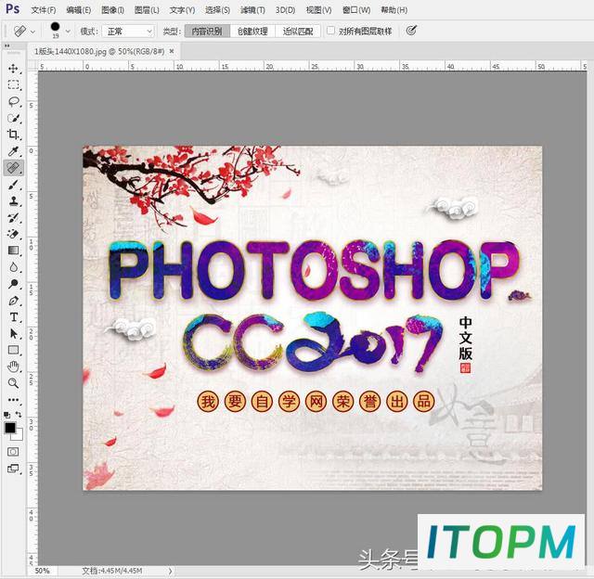This screenshot has width=594, height=579.
Task: Open the 文字(Y) menu
Action: [x=182, y=10]
